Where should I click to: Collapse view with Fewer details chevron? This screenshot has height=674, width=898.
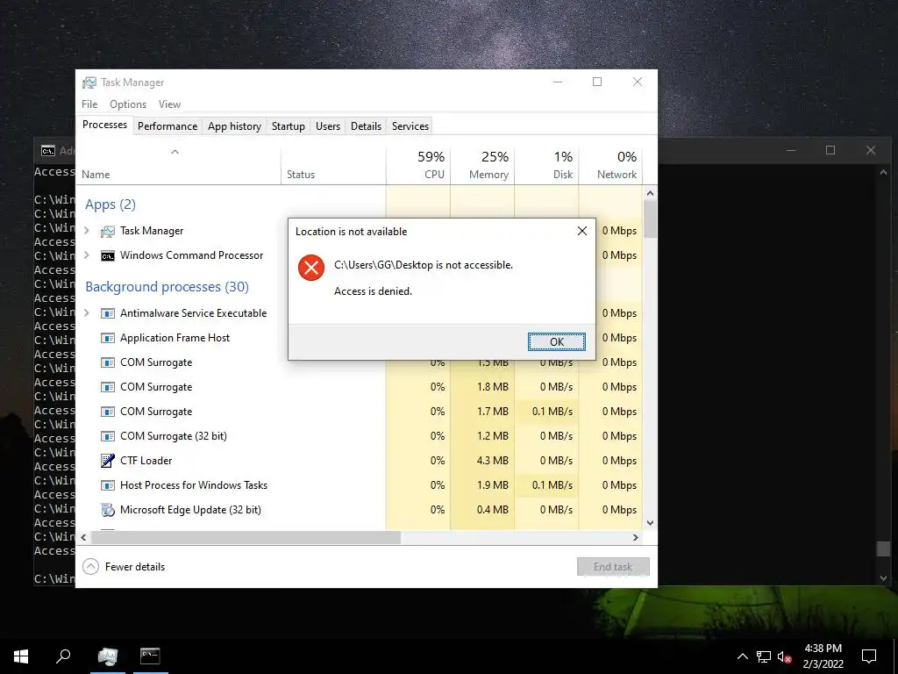pyautogui.click(x=90, y=567)
